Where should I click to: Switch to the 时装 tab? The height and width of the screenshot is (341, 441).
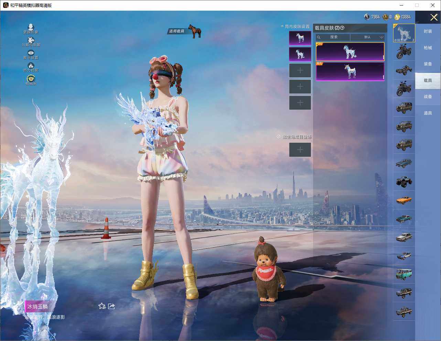coord(428,31)
